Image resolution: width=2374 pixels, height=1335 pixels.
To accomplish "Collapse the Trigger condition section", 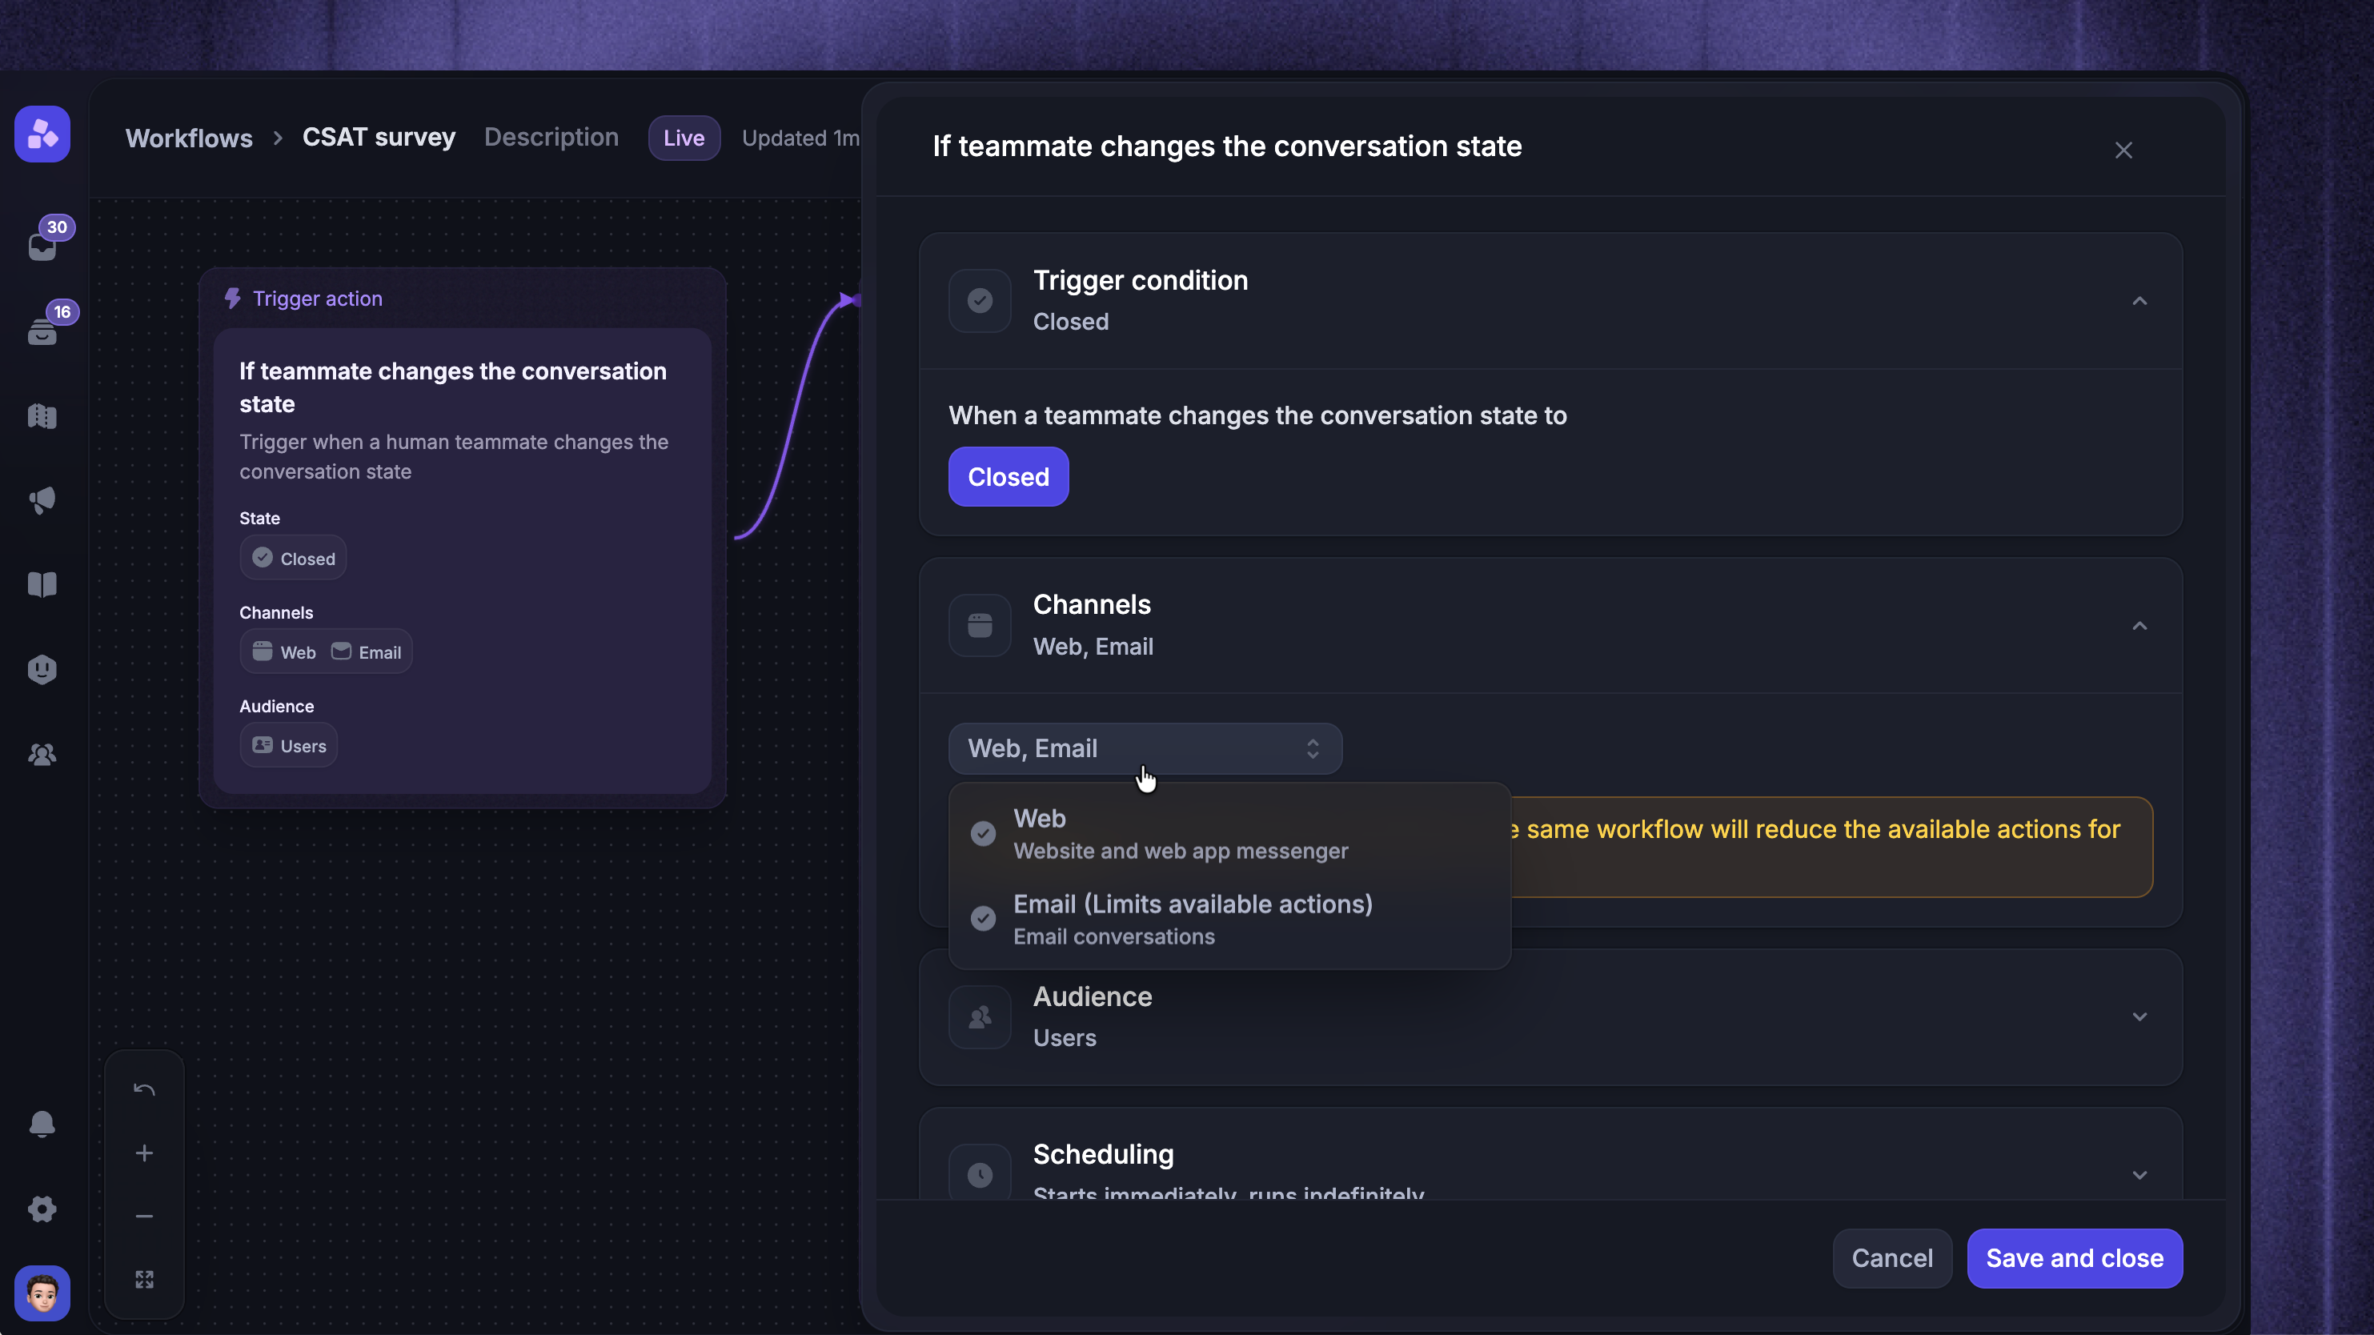I will (x=2140, y=301).
